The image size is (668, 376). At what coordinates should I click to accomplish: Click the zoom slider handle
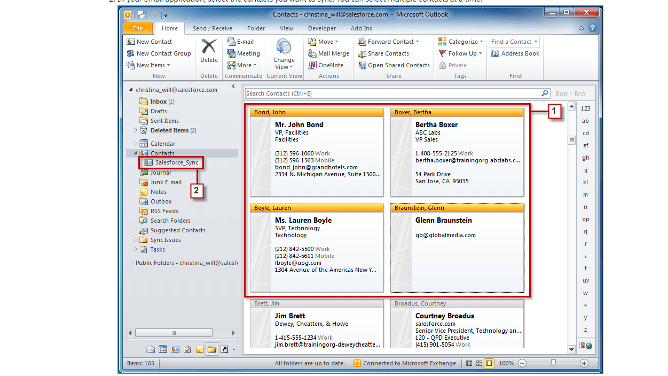click(x=553, y=363)
